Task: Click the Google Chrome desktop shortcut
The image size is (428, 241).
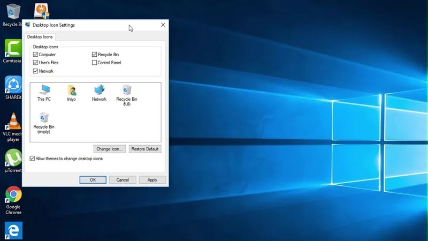Action: 13,200
